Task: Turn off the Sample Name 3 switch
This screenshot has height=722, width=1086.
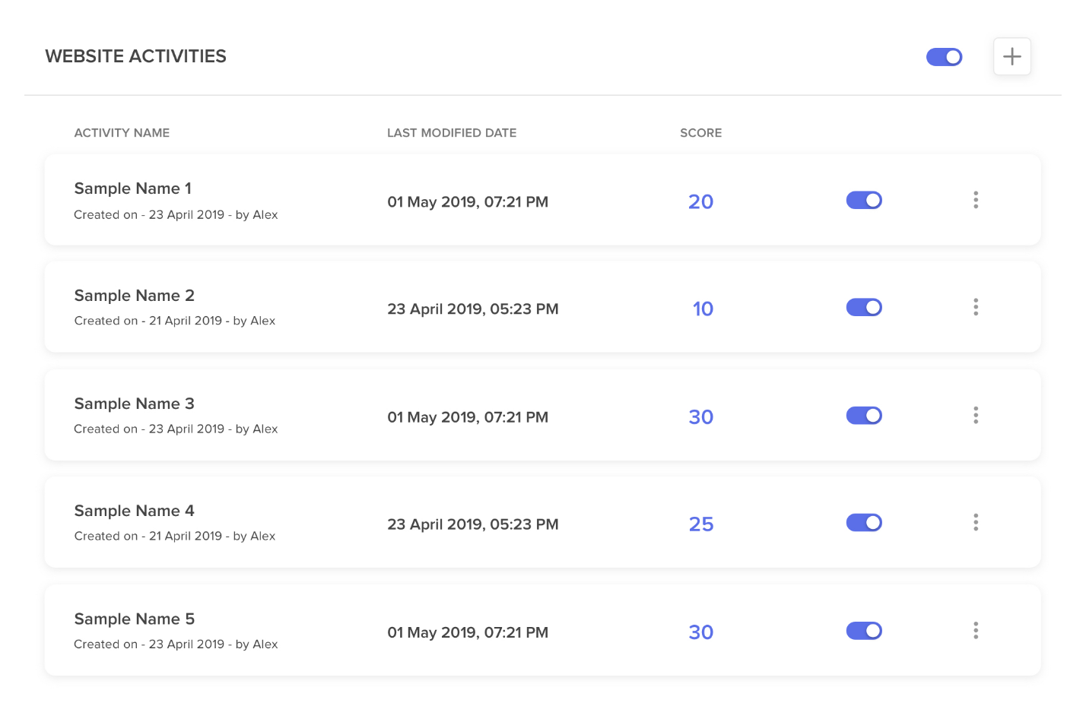Action: click(x=864, y=415)
